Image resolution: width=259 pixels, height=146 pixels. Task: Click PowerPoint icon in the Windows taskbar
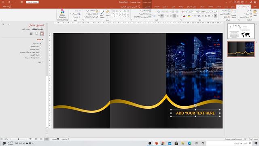(x=156, y=143)
